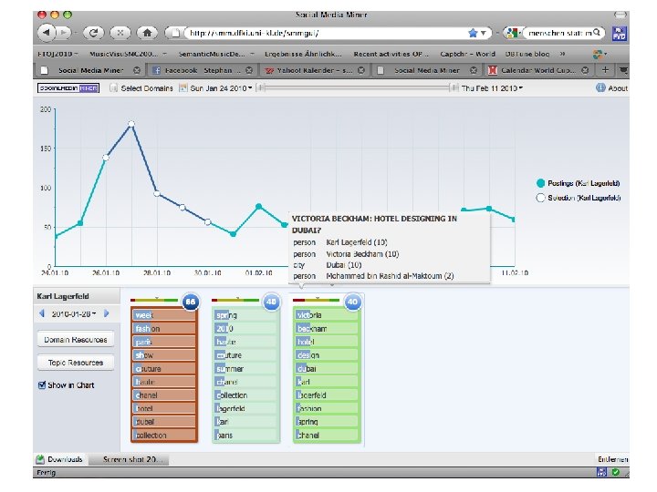657x492 pixels.
Task: Close the Yahoo! Kalender tab
Action: [x=361, y=70]
